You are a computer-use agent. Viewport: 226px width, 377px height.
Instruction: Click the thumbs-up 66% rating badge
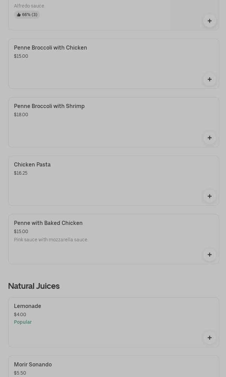[27, 15]
